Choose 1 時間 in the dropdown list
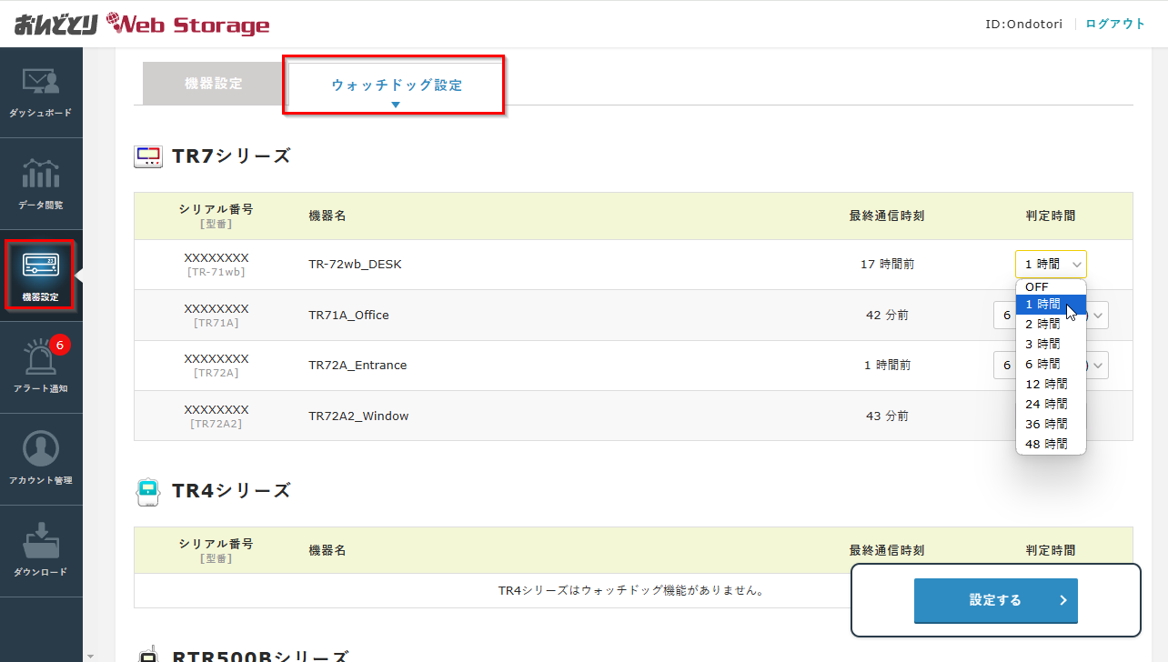This screenshot has height=662, width=1168. point(1051,305)
